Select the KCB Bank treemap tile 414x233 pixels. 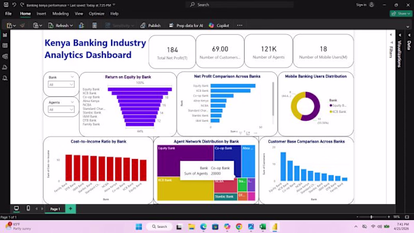point(185,189)
